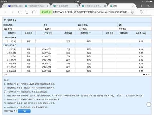This screenshot has width=154, height=115.
Task: Select the 通信方式 column header
Action: (68, 33)
